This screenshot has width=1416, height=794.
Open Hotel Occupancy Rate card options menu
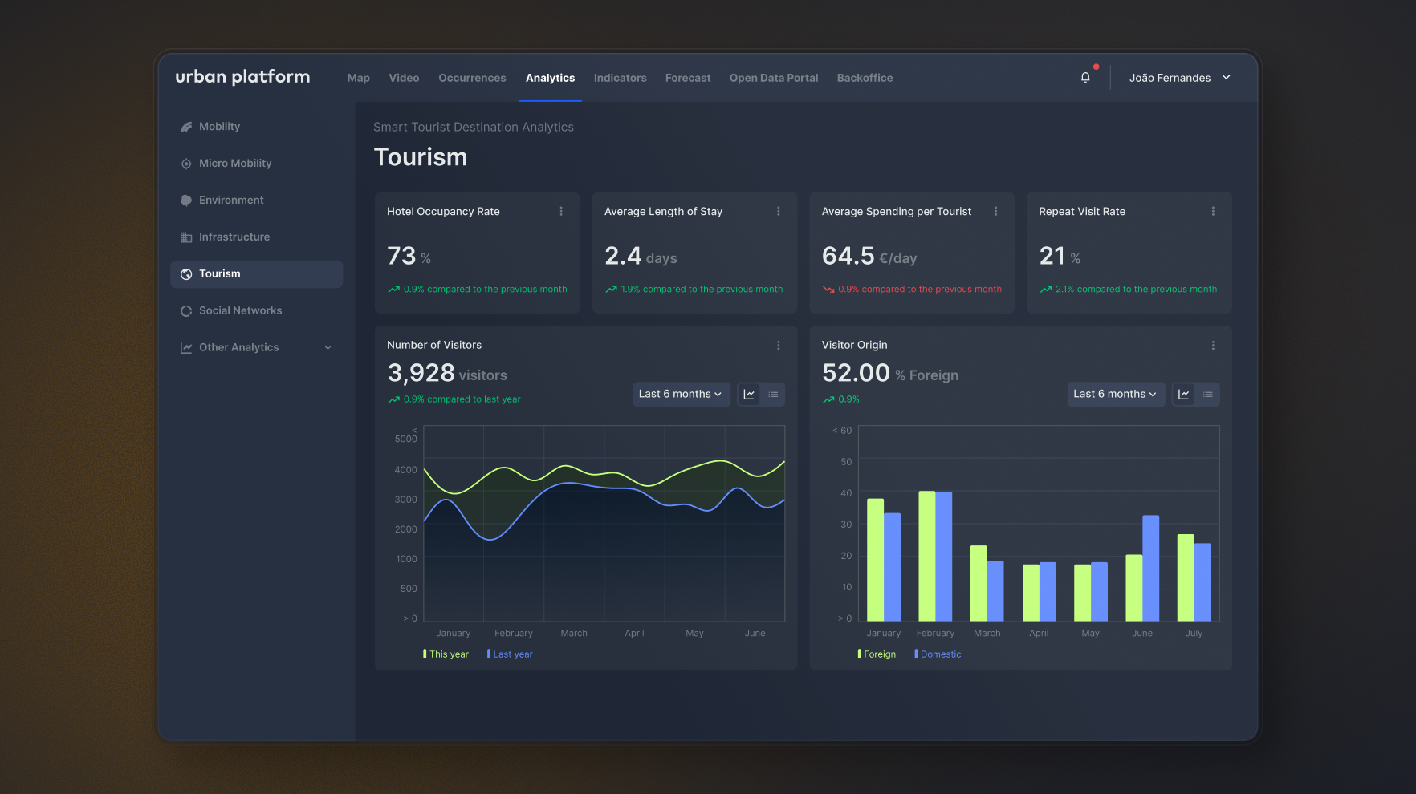point(561,212)
